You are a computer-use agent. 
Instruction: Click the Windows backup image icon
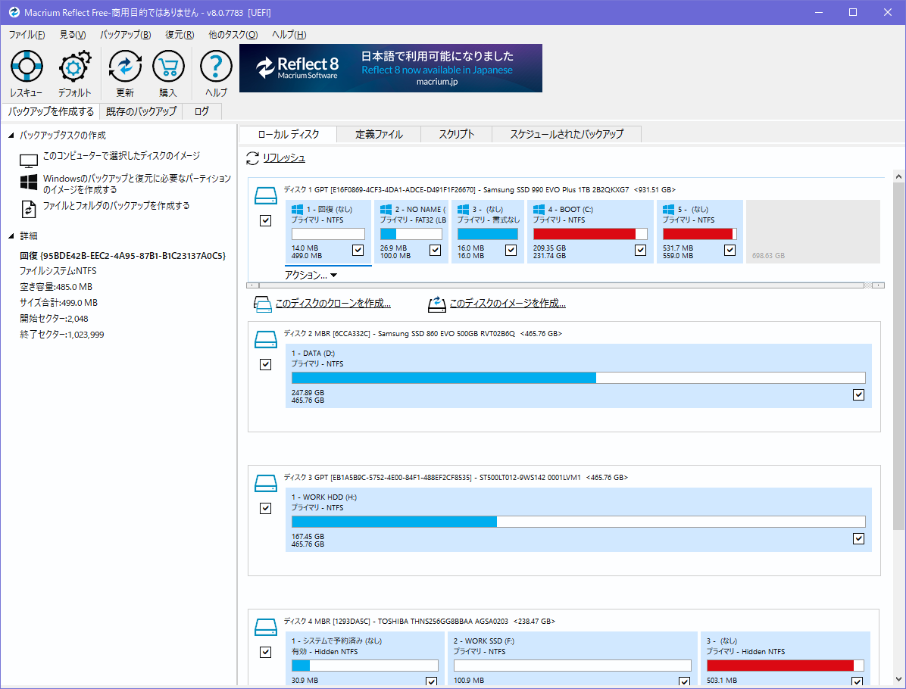29,183
